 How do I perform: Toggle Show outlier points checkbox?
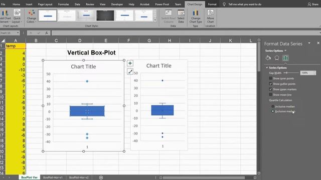click(270, 83)
